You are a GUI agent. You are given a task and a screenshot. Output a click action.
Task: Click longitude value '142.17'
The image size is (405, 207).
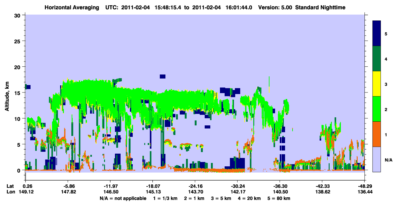tap(237, 192)
